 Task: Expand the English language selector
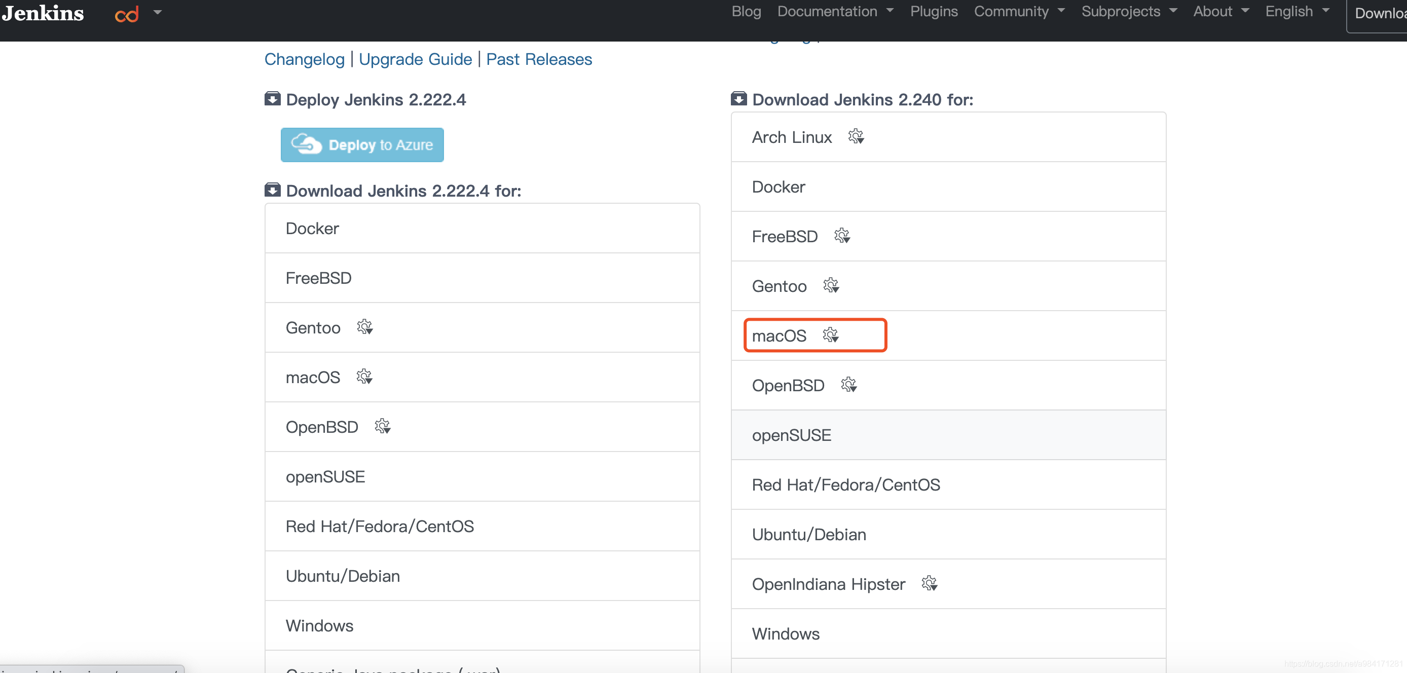pyautogui.click(x=1297, y=12)
